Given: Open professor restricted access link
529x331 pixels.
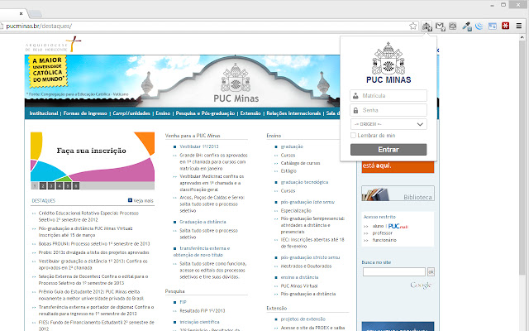Looking at the screenshot, I should point(382,233).
